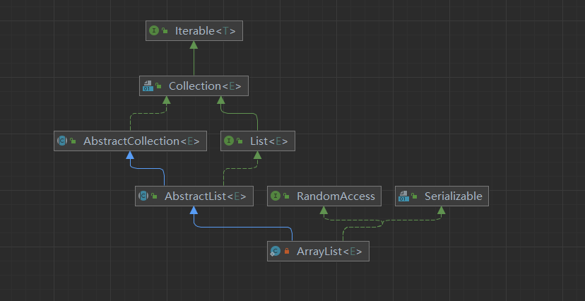Select the RandomAccess node label
585x301 pixels.
click(336, 196)
